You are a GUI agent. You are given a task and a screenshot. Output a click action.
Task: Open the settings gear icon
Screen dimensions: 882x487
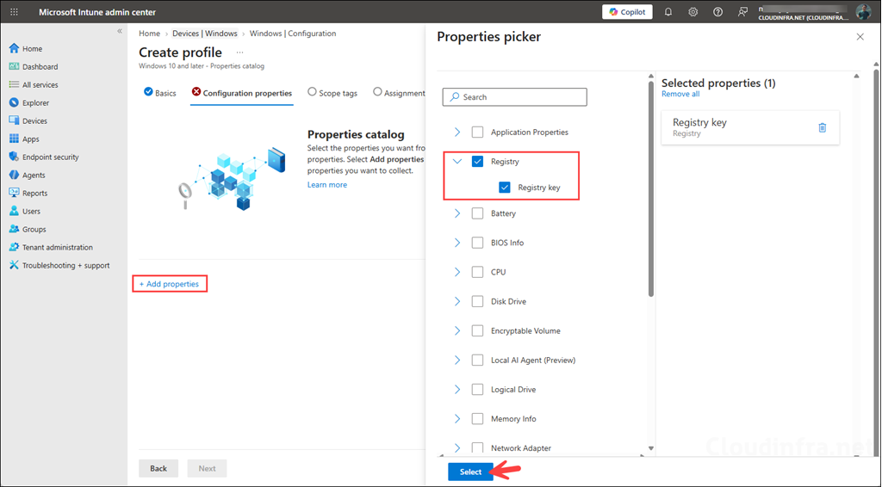pos(693,12)
